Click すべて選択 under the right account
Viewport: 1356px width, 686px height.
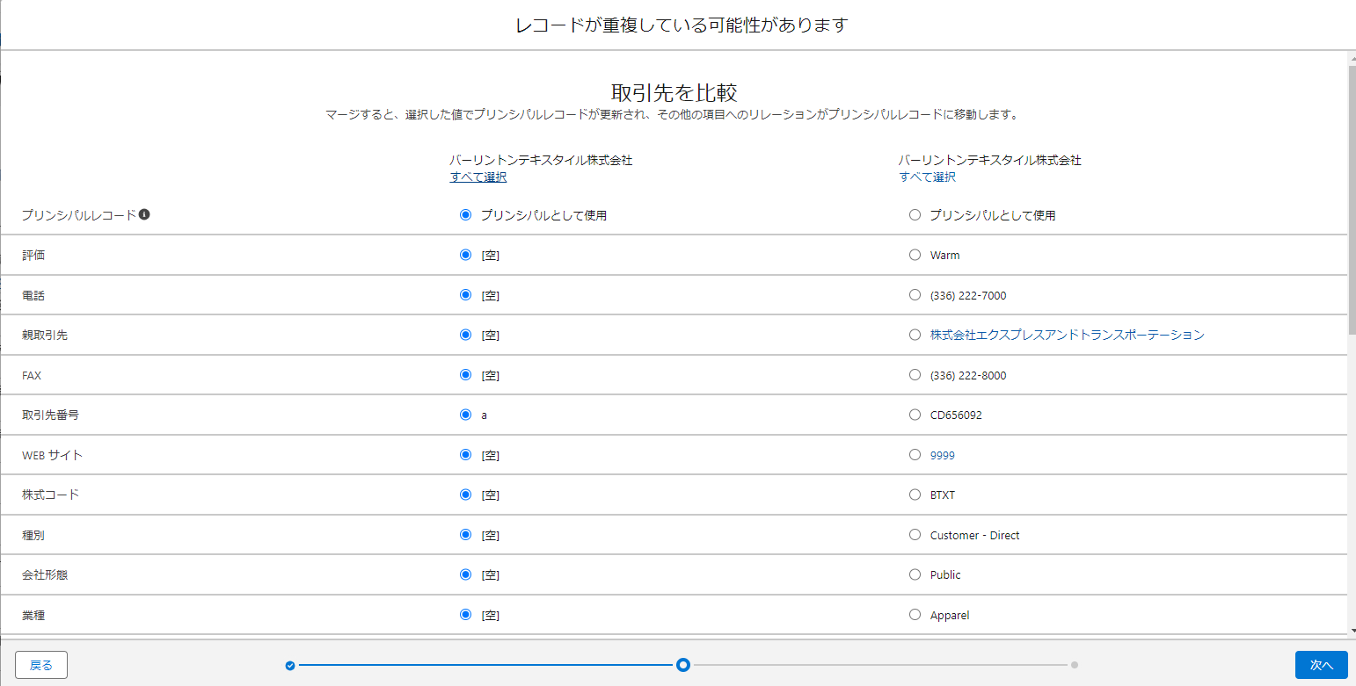[927, 177]
